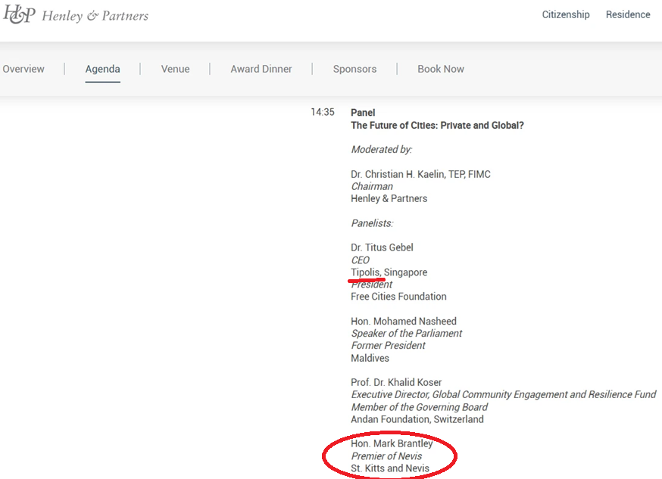Click 'Henley & Partners' under Chairman
662x479 pixels.
coord(389,198)
